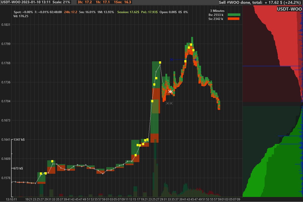303x202 pixels.
Task: Click the Session: 17.62$ value
Action: pyautogui.click(x=128, y=12)
